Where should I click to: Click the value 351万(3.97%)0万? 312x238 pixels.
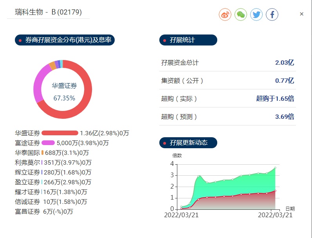tap(68, 162)
